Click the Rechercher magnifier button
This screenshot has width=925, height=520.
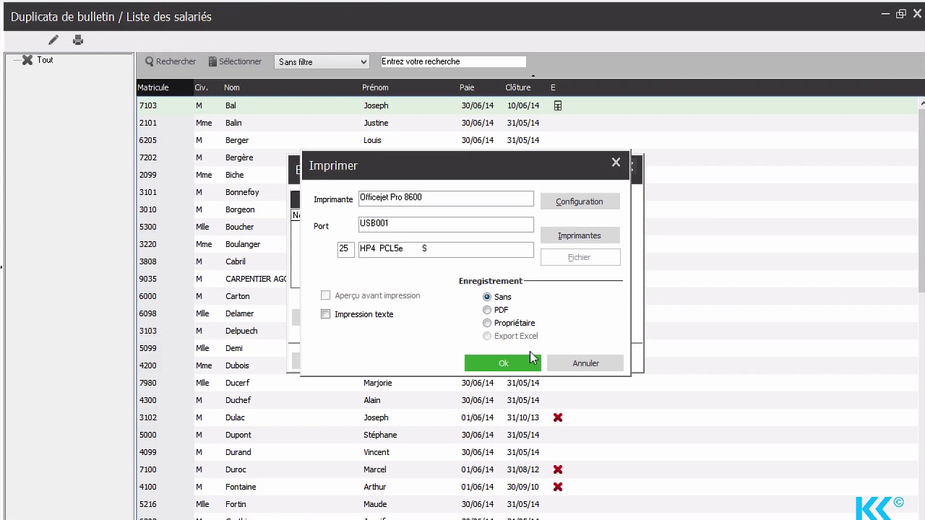pyautogui.click(x=171, y=61)
